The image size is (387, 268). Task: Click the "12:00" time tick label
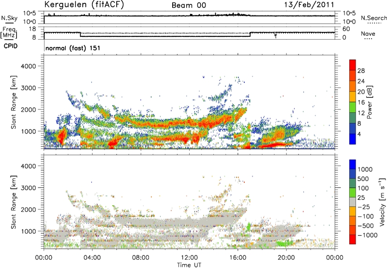[189, 258]
